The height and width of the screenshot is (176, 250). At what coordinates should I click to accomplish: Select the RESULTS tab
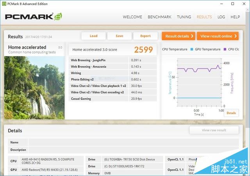(204, 17)
